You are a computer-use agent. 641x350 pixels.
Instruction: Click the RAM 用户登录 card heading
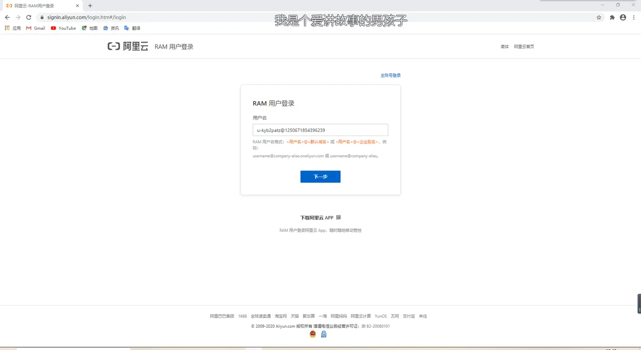[x=273, y=104]
